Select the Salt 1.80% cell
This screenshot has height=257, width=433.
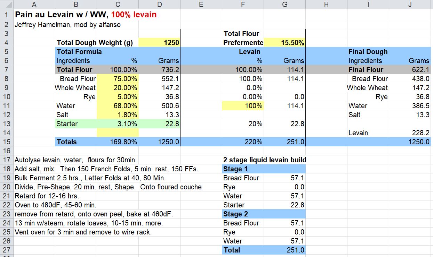click(x=118, y=115)
